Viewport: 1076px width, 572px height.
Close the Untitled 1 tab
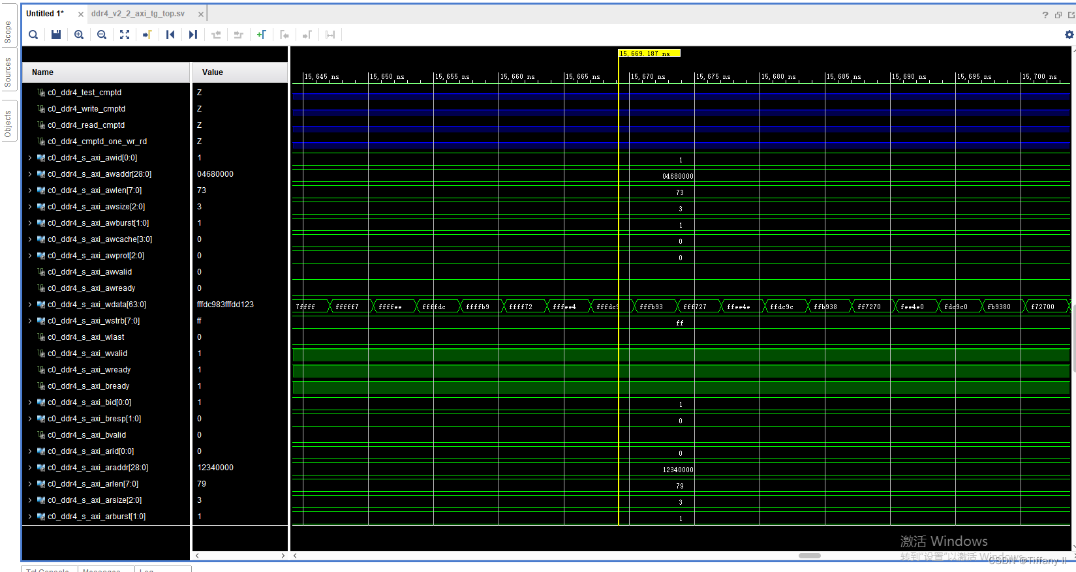[81, 14]
